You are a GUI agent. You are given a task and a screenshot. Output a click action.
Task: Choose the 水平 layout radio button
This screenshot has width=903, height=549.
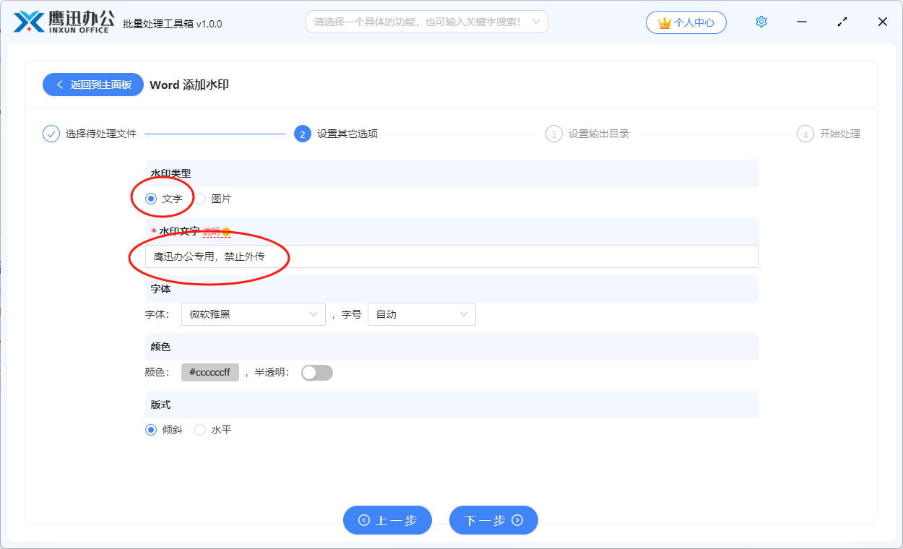click(x=200, y=430)
